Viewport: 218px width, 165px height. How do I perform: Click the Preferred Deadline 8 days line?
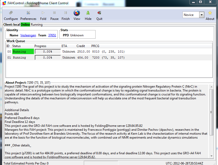coord(22,118)
